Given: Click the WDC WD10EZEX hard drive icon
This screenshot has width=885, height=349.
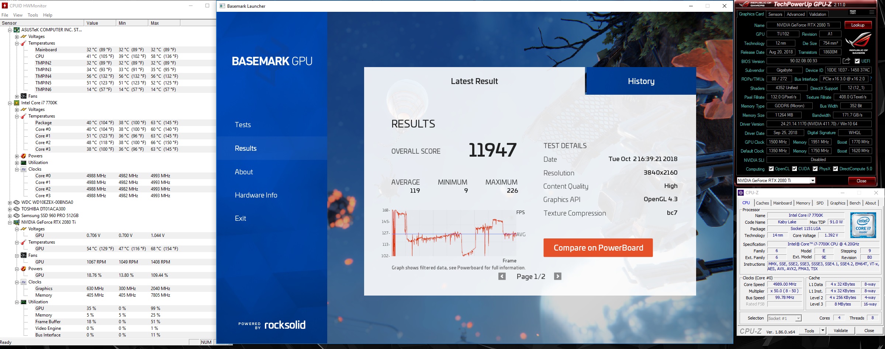Looking at the screenshot, I should 17,202.
